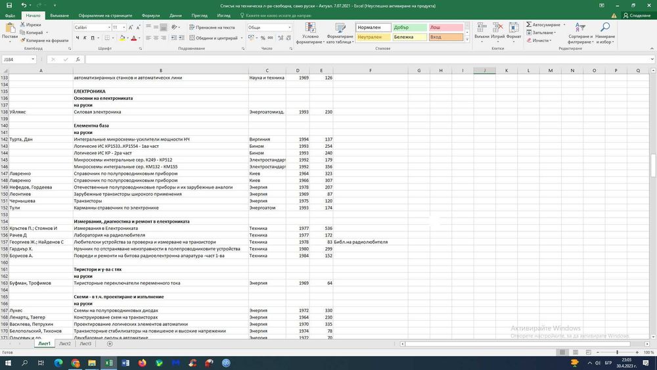Expand Name Box J184 dropdown
The image size is (657, 370).
coord(33,60)
